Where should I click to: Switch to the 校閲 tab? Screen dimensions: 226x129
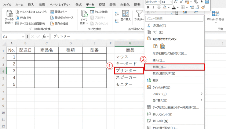click(x=102, y=5)
